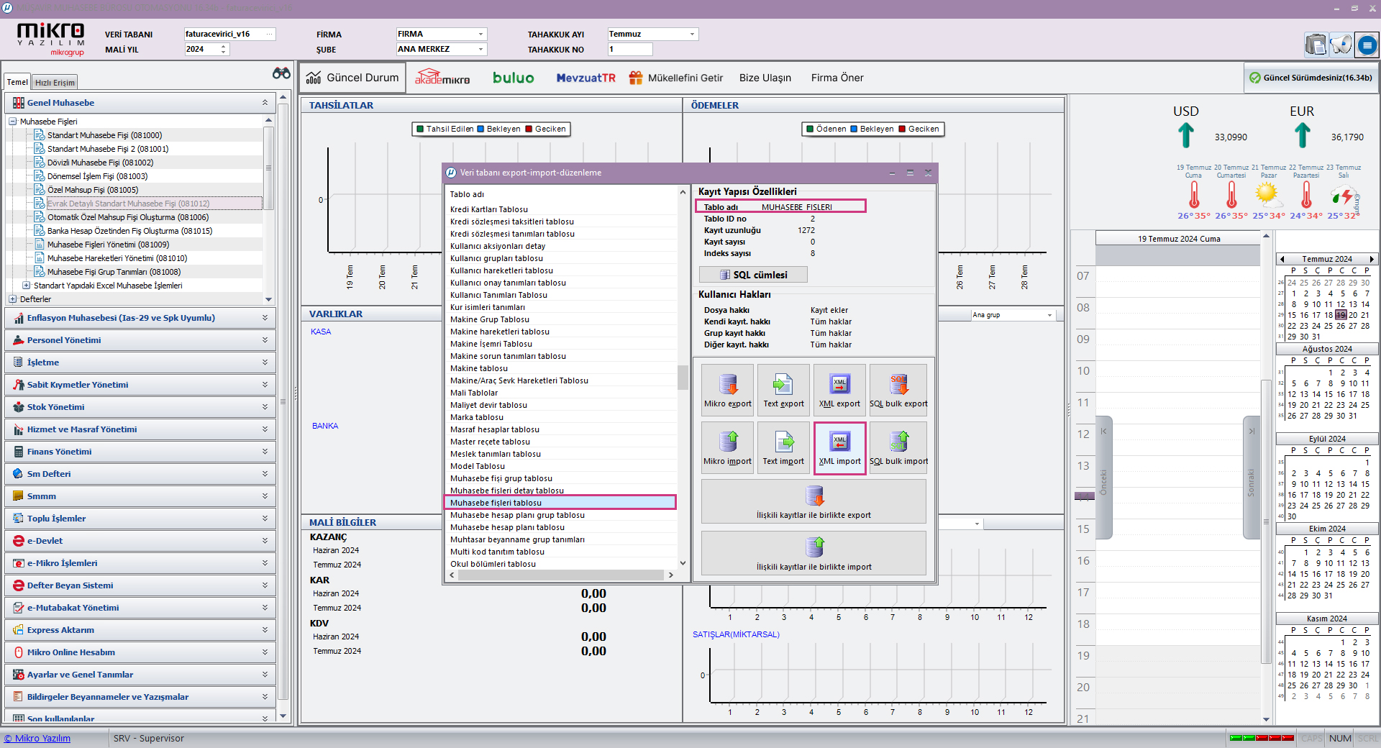1381x748 pixels.
Task: Switch to the Hızlı Erişim tab
Action: tap(55, 83)
